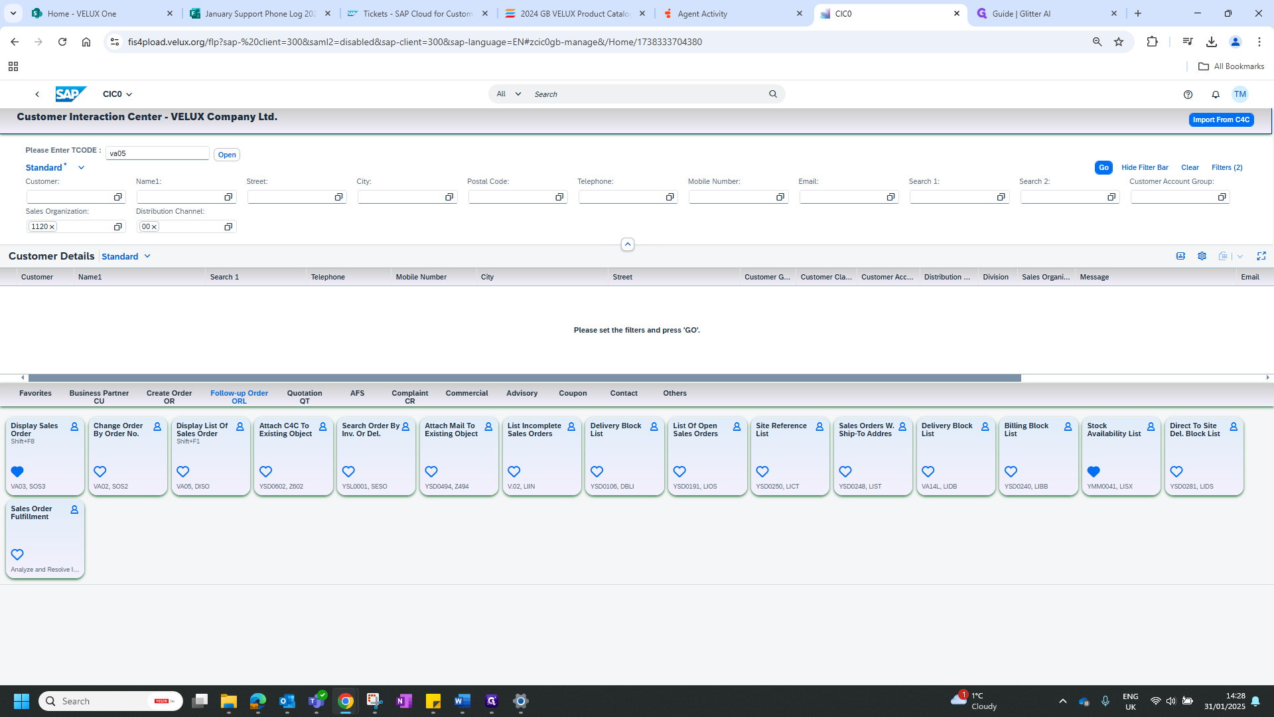Favorite the Search Order By Inv. Or Del. tile
Viewport: 1274px width, 717px height.
coord(348,471)
